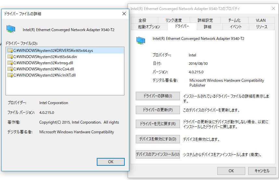
Task: Select C:¥WINDOWS¥system32¥ixt65x64.din in file list
Action: pyautogui.click(x=65, y=57)
